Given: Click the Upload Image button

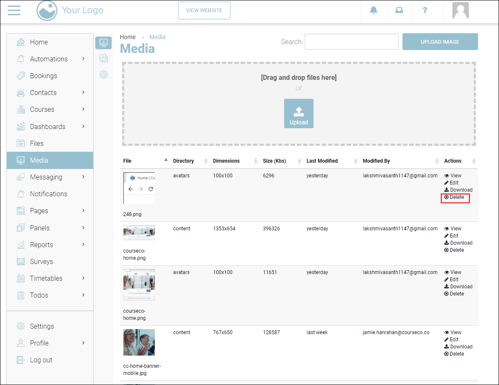Looking at the screenshot, I should (440, 42).
